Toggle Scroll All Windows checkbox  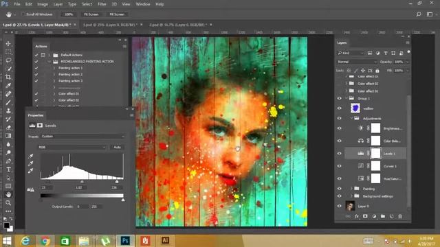point(23,14)
